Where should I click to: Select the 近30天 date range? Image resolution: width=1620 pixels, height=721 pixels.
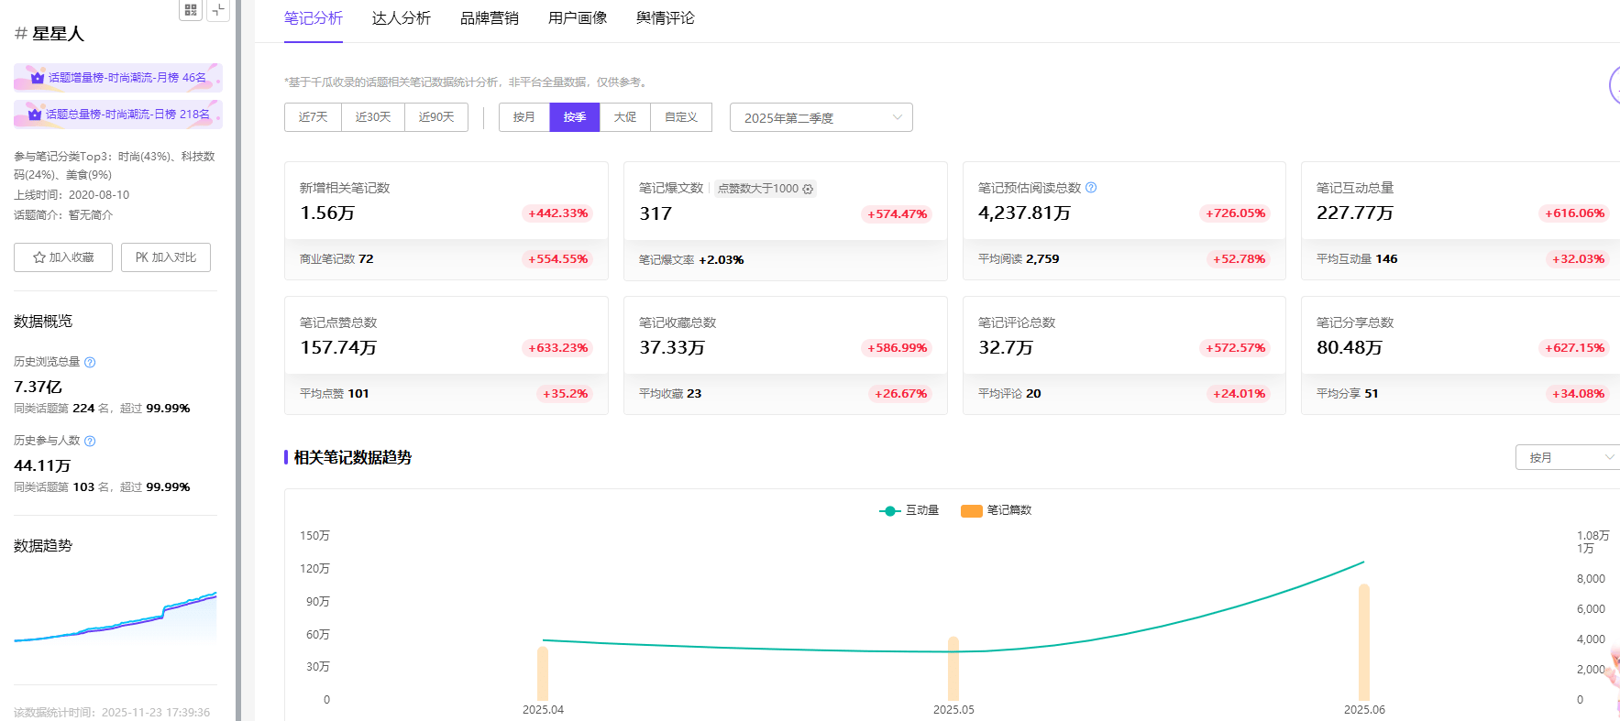point(373,117)
